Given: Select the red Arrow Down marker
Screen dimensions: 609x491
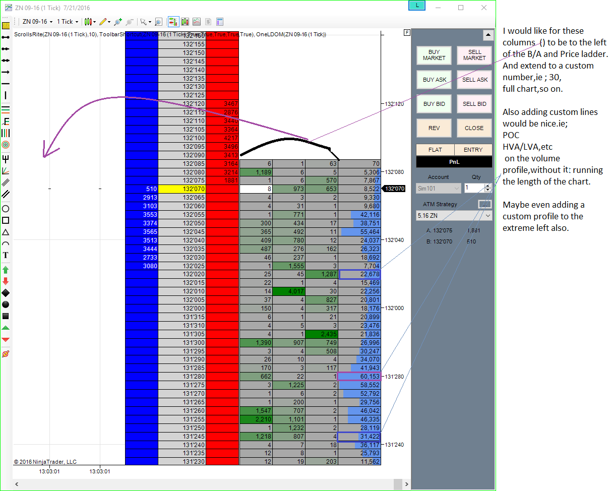Looking at the screenshot, I should point(6,281).
